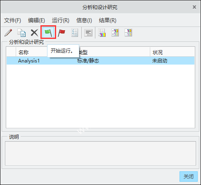This screenshot has width=201, height=185.
Task: Click the 关闭 button
Action: pyautogui.click(x=189, y=176)
